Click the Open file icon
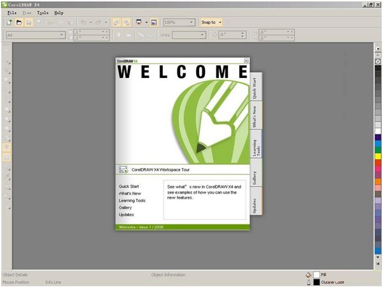 [19, 22]
